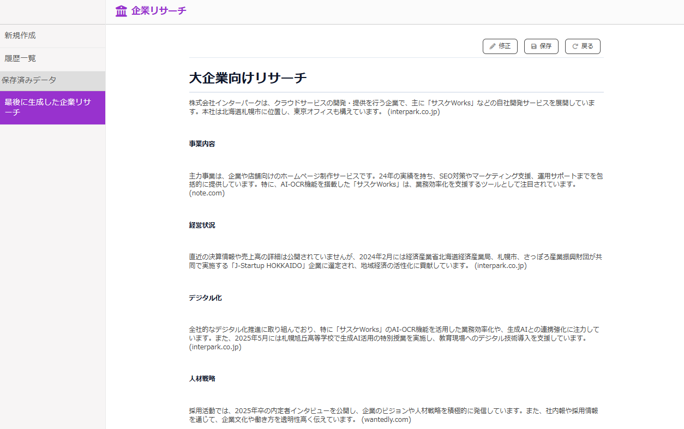
Task: Click interpark.co.jp source in the intro paragraph
Action: 413,112
